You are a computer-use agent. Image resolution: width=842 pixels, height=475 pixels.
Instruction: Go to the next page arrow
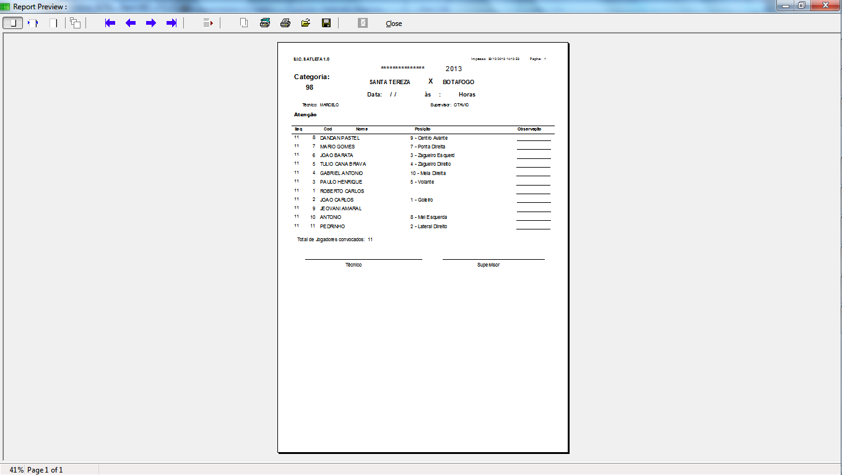151,23
